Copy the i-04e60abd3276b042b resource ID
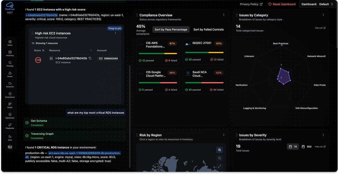This screenshot has width=339, height=174. point(90,58)
